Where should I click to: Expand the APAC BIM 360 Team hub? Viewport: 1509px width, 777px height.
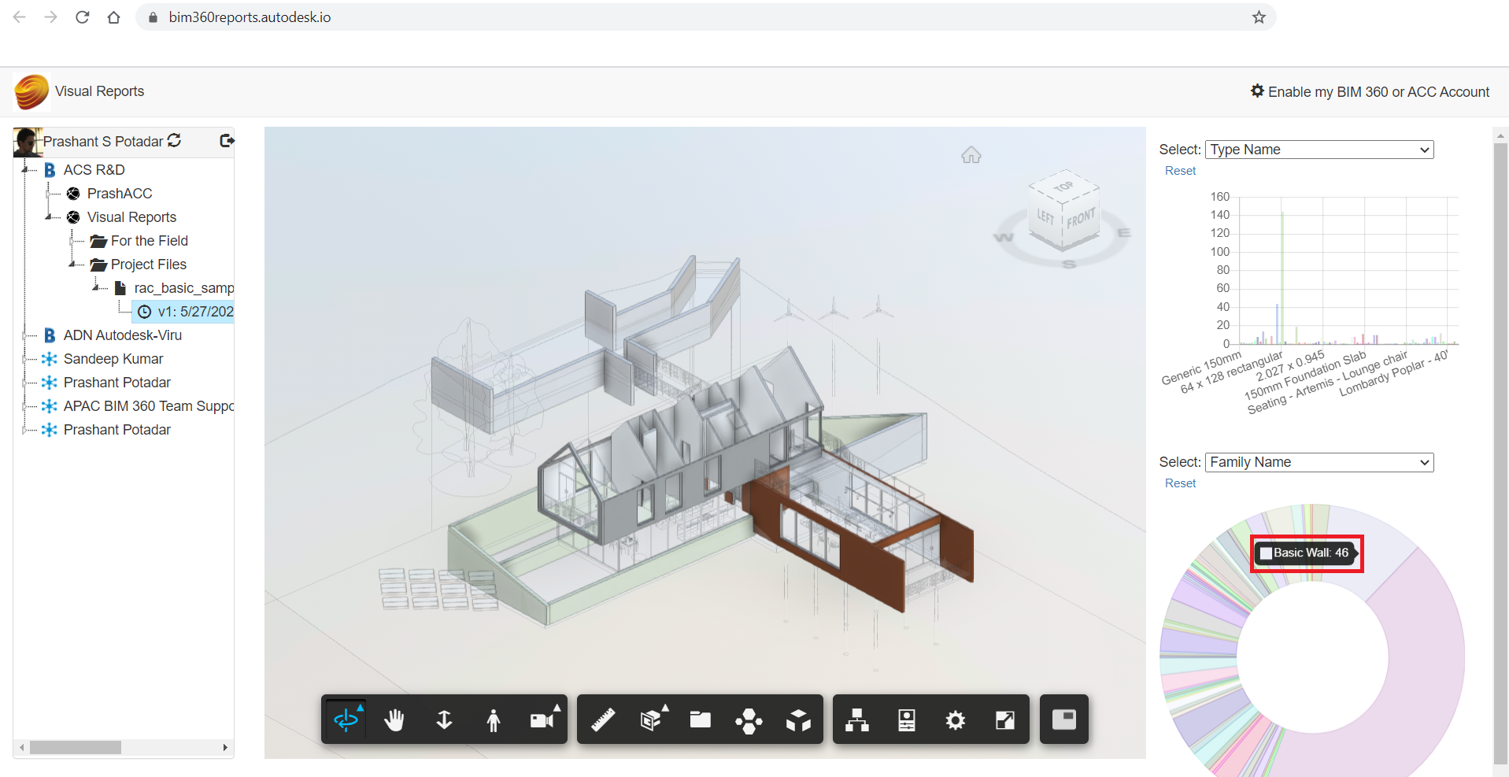tap(25, 406)
